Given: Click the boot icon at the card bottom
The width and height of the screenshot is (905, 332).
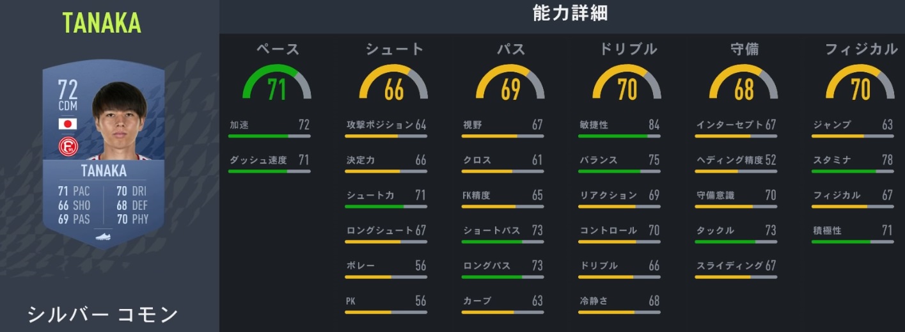Looking at the screenshot, I should pyautogui.click(x=103, y=237).
